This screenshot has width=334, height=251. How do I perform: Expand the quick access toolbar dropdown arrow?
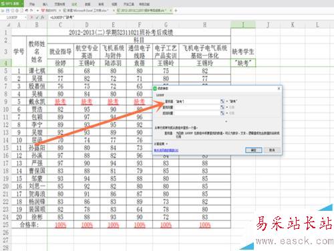click(37, 11)
